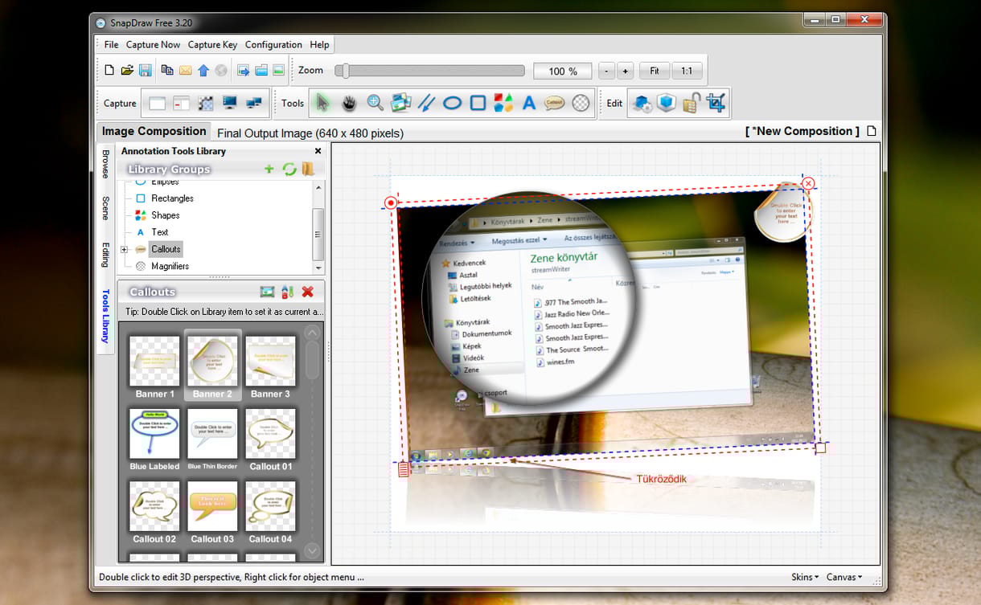981x605 pixels.
Task: Create a new composition with the blank page icon
Action: [x=109, y=71]
